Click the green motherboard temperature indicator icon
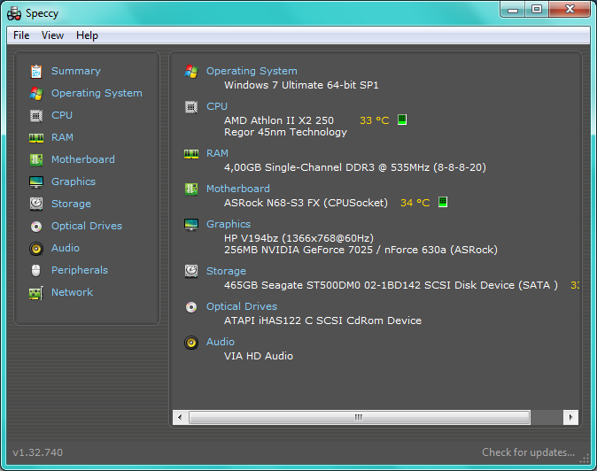 pos(442,202)
